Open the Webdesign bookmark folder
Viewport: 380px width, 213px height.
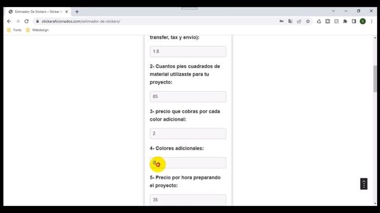(37, 30)
